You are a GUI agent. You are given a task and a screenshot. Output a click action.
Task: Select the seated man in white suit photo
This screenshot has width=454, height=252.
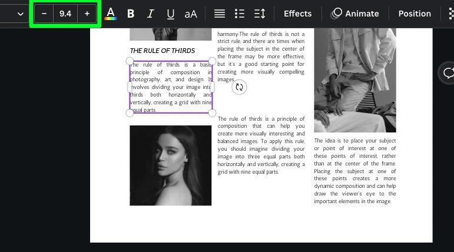point(355,80)
